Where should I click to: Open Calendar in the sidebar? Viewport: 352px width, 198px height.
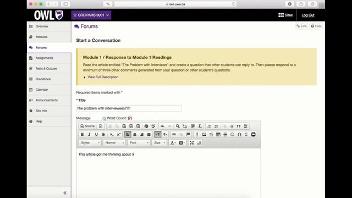click(49, 90)
